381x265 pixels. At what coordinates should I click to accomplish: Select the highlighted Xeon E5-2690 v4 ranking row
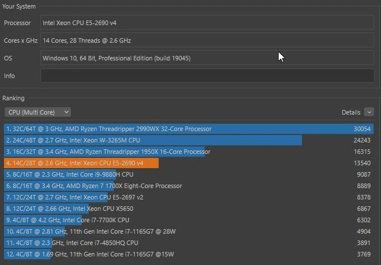189,163
